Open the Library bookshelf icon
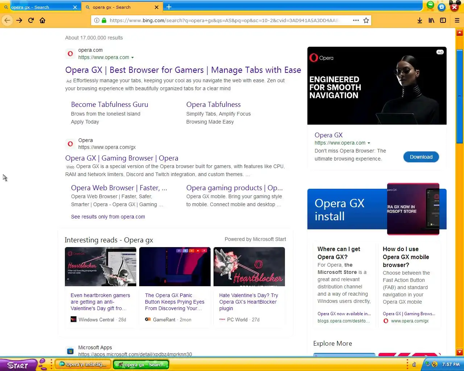 pos(431,20)
